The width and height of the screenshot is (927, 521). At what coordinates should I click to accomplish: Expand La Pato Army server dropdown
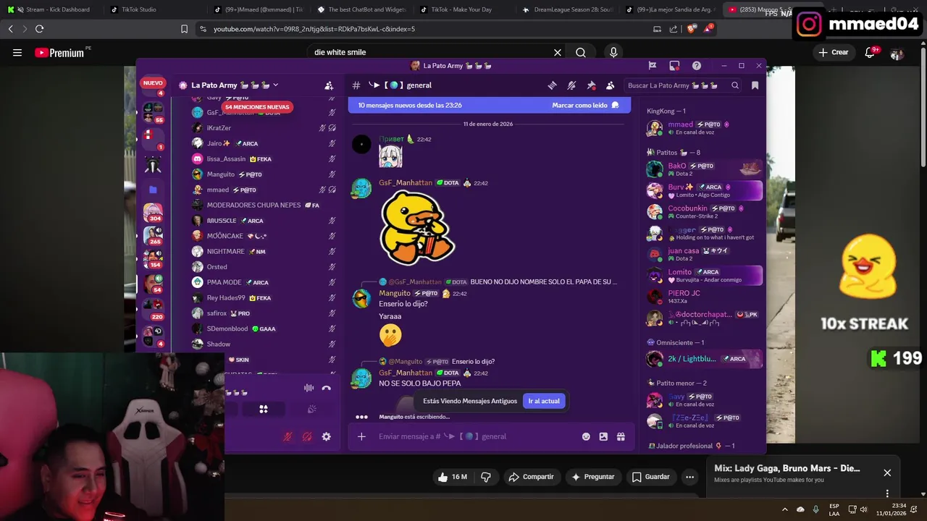tap(275, 85)
